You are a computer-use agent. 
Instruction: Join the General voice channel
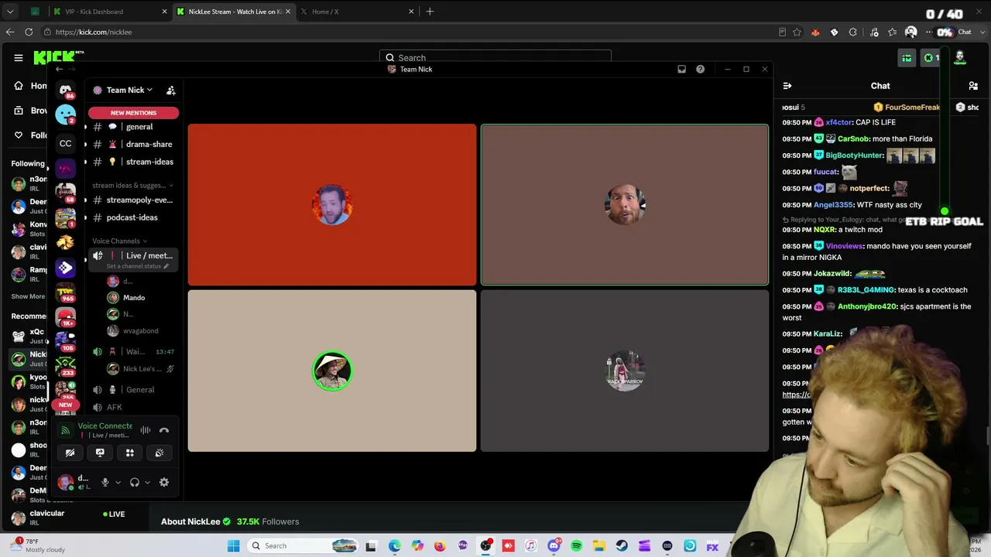[x=133, y=390]
